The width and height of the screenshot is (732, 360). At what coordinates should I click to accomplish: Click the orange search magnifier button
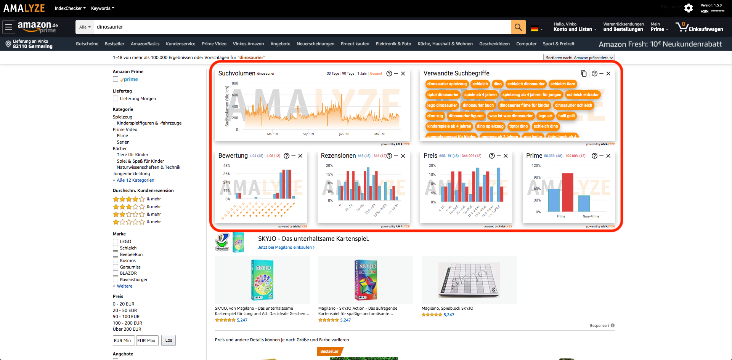click(518, 27)
